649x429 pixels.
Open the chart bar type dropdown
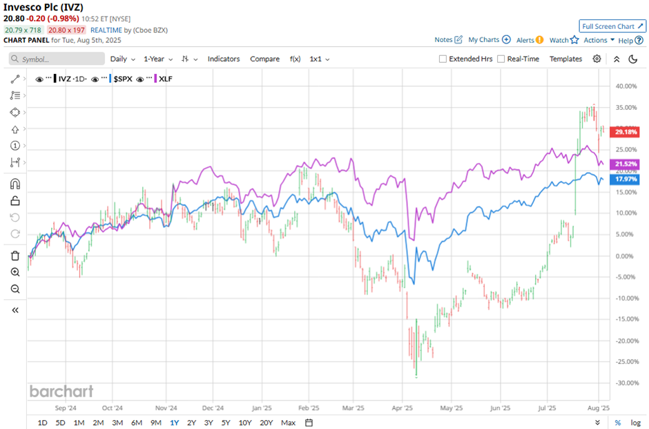pyautogui.click(x=189, y=59)
